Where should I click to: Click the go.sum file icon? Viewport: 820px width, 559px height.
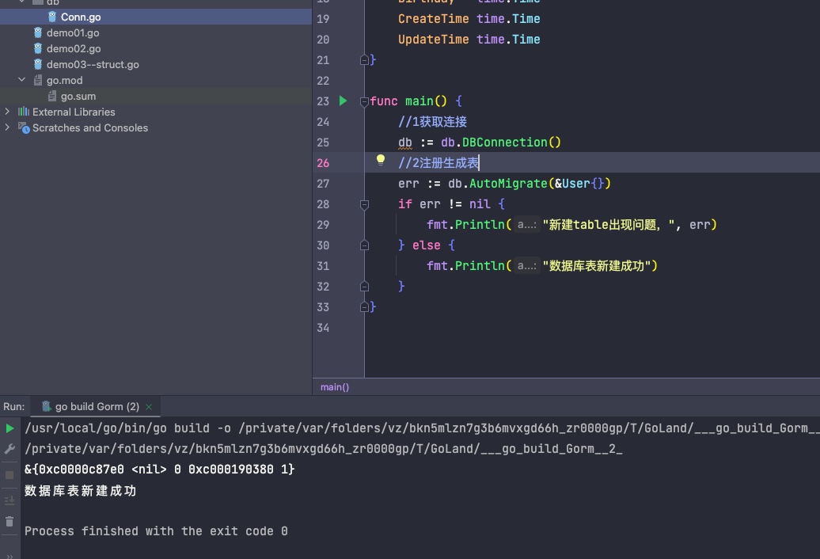click(x=51, y=97)
